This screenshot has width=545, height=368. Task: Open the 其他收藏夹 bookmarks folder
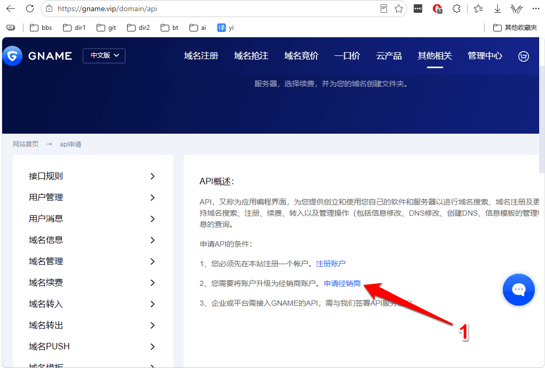tap(515, 27)
